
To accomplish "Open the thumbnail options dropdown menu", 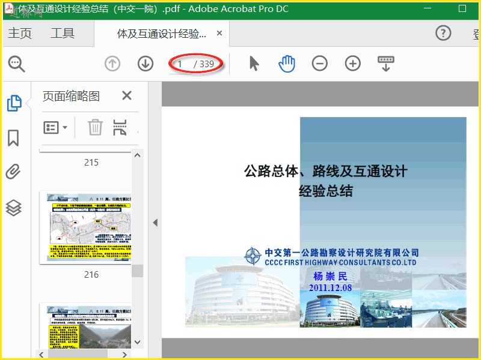I will pos(55,127).
